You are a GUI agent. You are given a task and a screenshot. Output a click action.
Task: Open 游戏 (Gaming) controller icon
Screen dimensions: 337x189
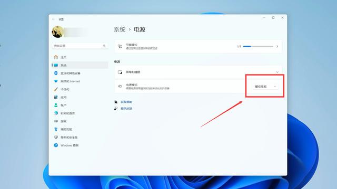pyautogui.click(x=56, y=121)
